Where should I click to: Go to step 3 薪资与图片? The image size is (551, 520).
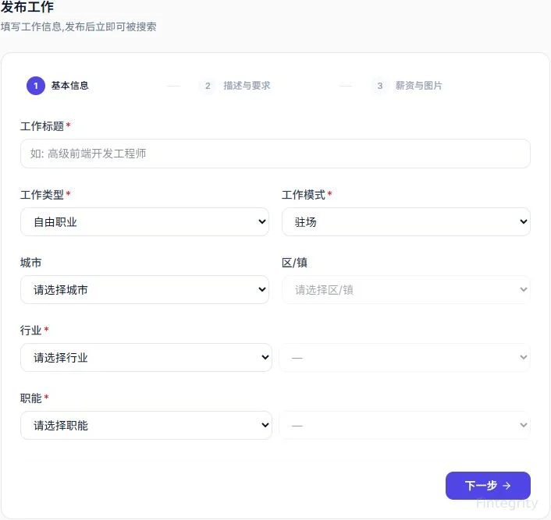407,86
